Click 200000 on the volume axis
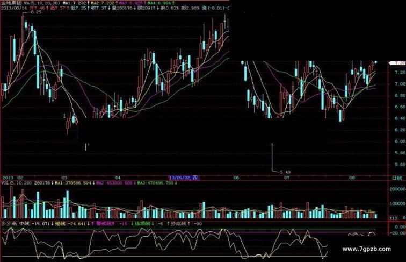The height and width of the screenshot is (262, 406). [397, 189]
